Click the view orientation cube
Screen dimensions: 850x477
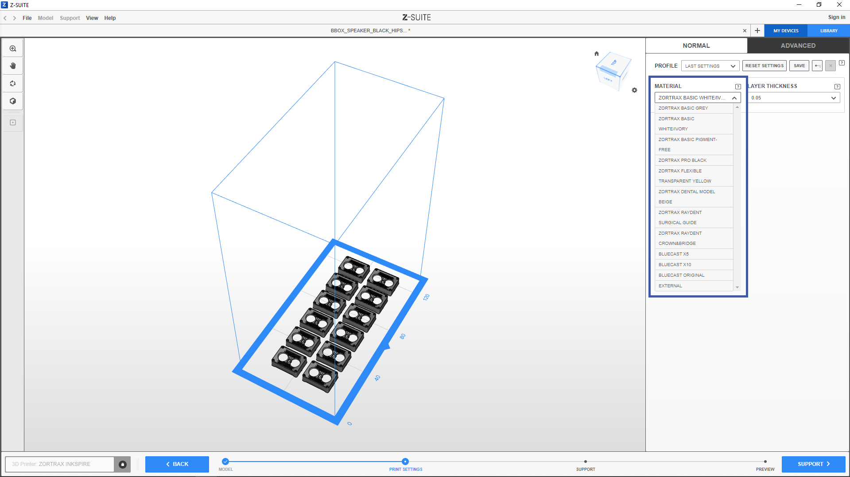point(613,71)
